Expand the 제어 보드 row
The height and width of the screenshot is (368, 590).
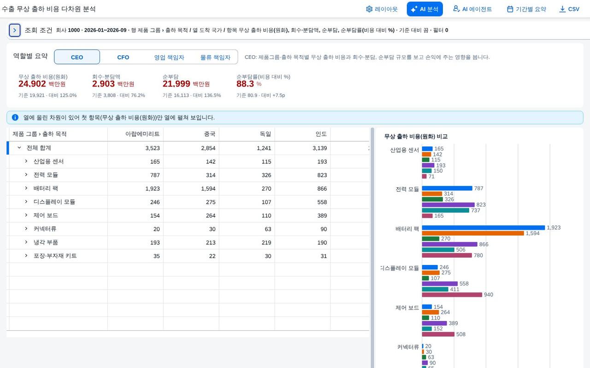click(x=26, y=215)
